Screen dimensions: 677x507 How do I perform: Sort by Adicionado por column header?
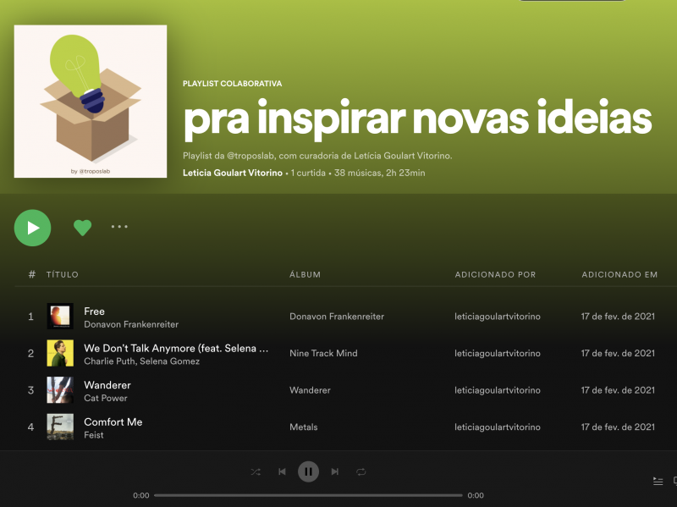pyautogui.click(x=495, y=275)
